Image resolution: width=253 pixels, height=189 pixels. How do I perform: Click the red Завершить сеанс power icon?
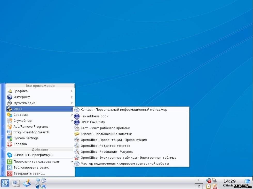[10, 173]
